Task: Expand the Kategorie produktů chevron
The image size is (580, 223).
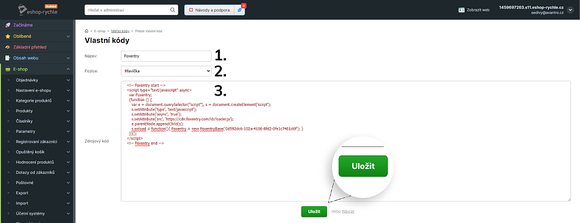Action: [x=68, y=100]
